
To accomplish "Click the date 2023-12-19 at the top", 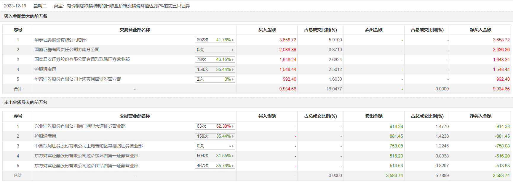I will tap(15, 6).
